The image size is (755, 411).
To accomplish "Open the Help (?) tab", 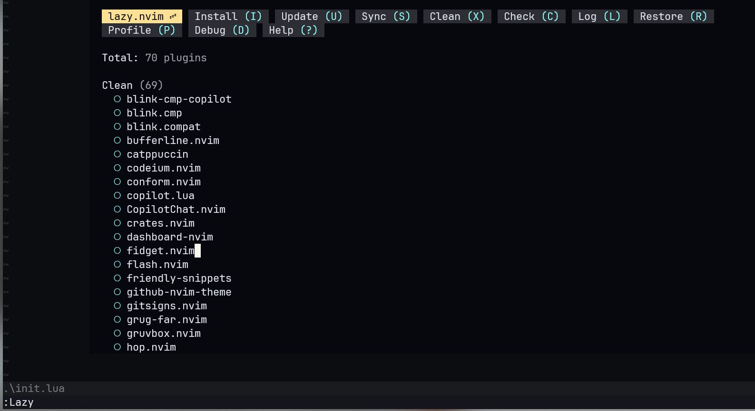I will pyautogui.click(x=293, y=30).
